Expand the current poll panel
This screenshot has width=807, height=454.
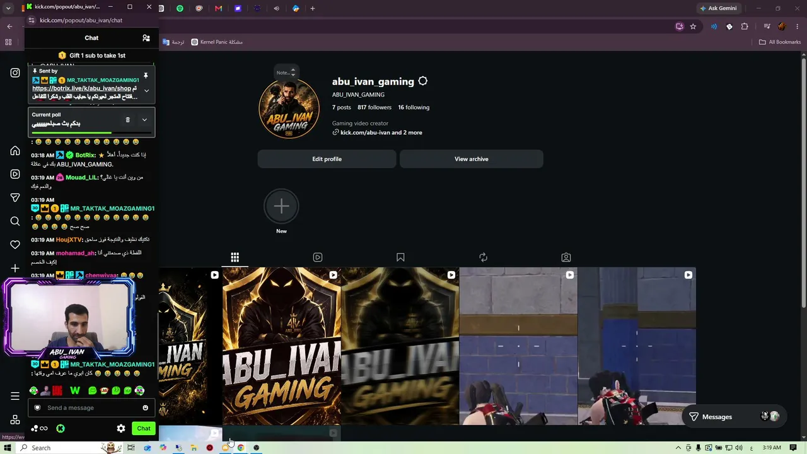point(144,120)
